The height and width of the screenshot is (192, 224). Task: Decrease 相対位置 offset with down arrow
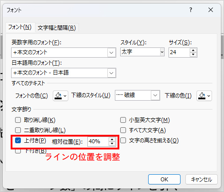[x=112, y=144]
